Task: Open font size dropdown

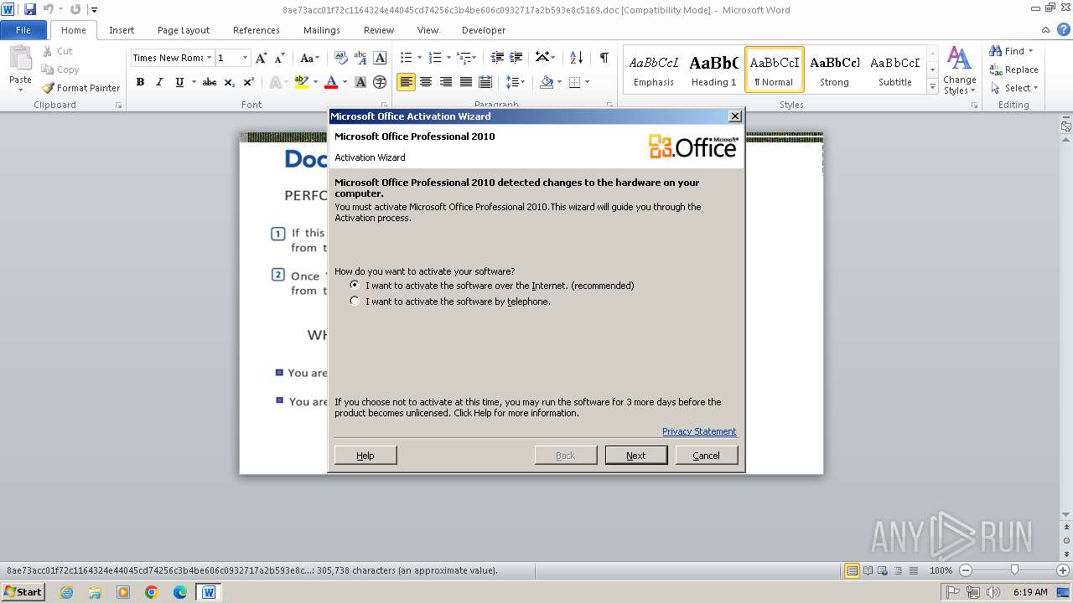Action: (245, 58)
